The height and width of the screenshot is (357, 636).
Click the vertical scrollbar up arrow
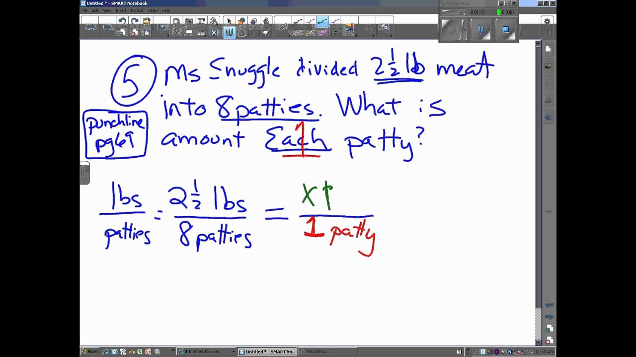click(538, 44)
